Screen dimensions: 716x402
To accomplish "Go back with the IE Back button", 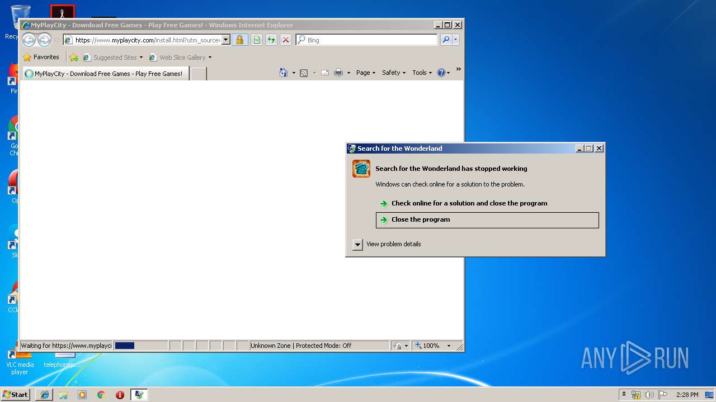I will [x=29, y=40].
